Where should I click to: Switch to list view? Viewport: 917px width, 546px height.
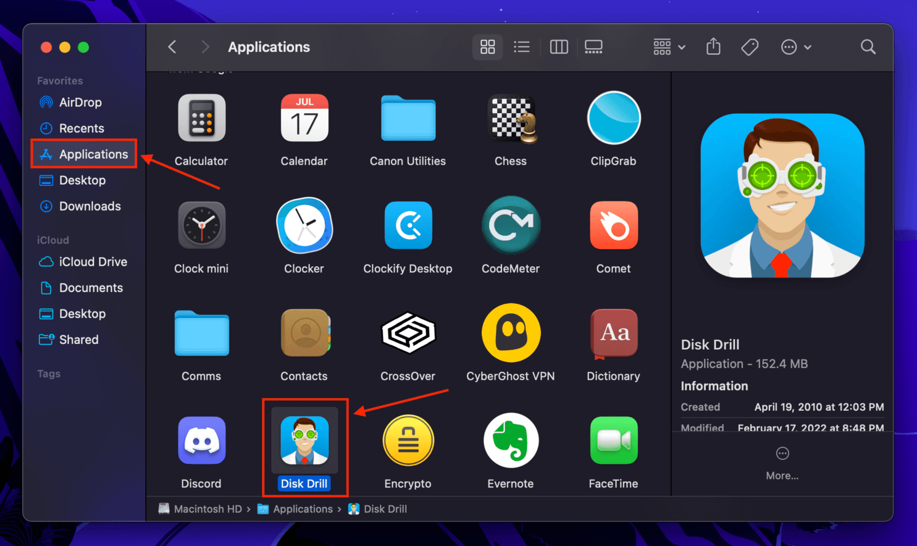point(522,47)
